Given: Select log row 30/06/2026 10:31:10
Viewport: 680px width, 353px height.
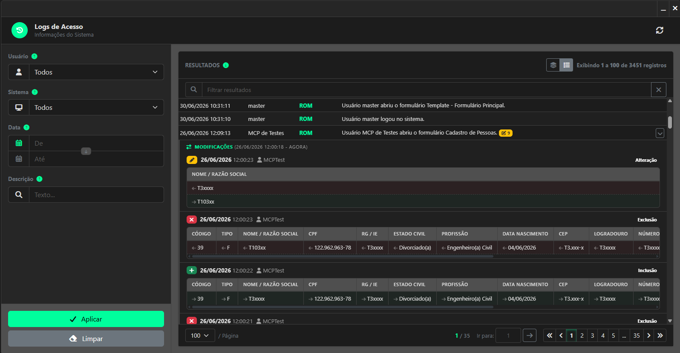Looking at the screenshot, I should 423,119.
